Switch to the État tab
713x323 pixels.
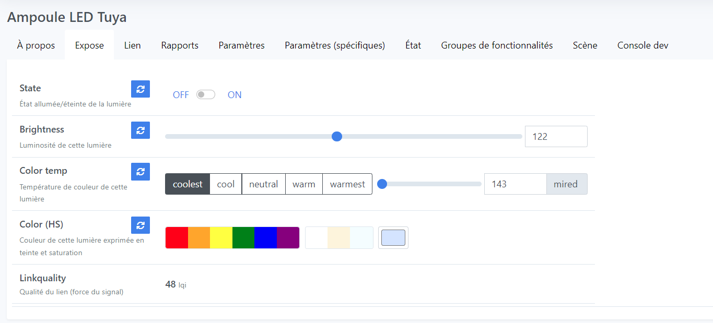(x=413, y=45)
